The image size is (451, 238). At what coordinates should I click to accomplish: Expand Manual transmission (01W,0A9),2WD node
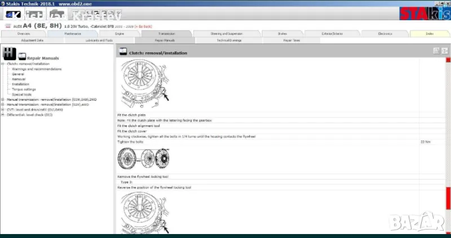3,99
